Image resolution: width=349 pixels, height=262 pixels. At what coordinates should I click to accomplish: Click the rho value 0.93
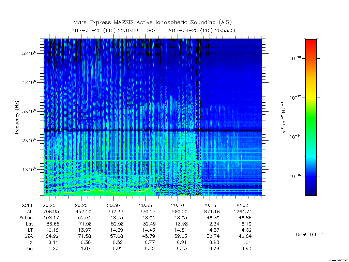(x=246, y=248)
